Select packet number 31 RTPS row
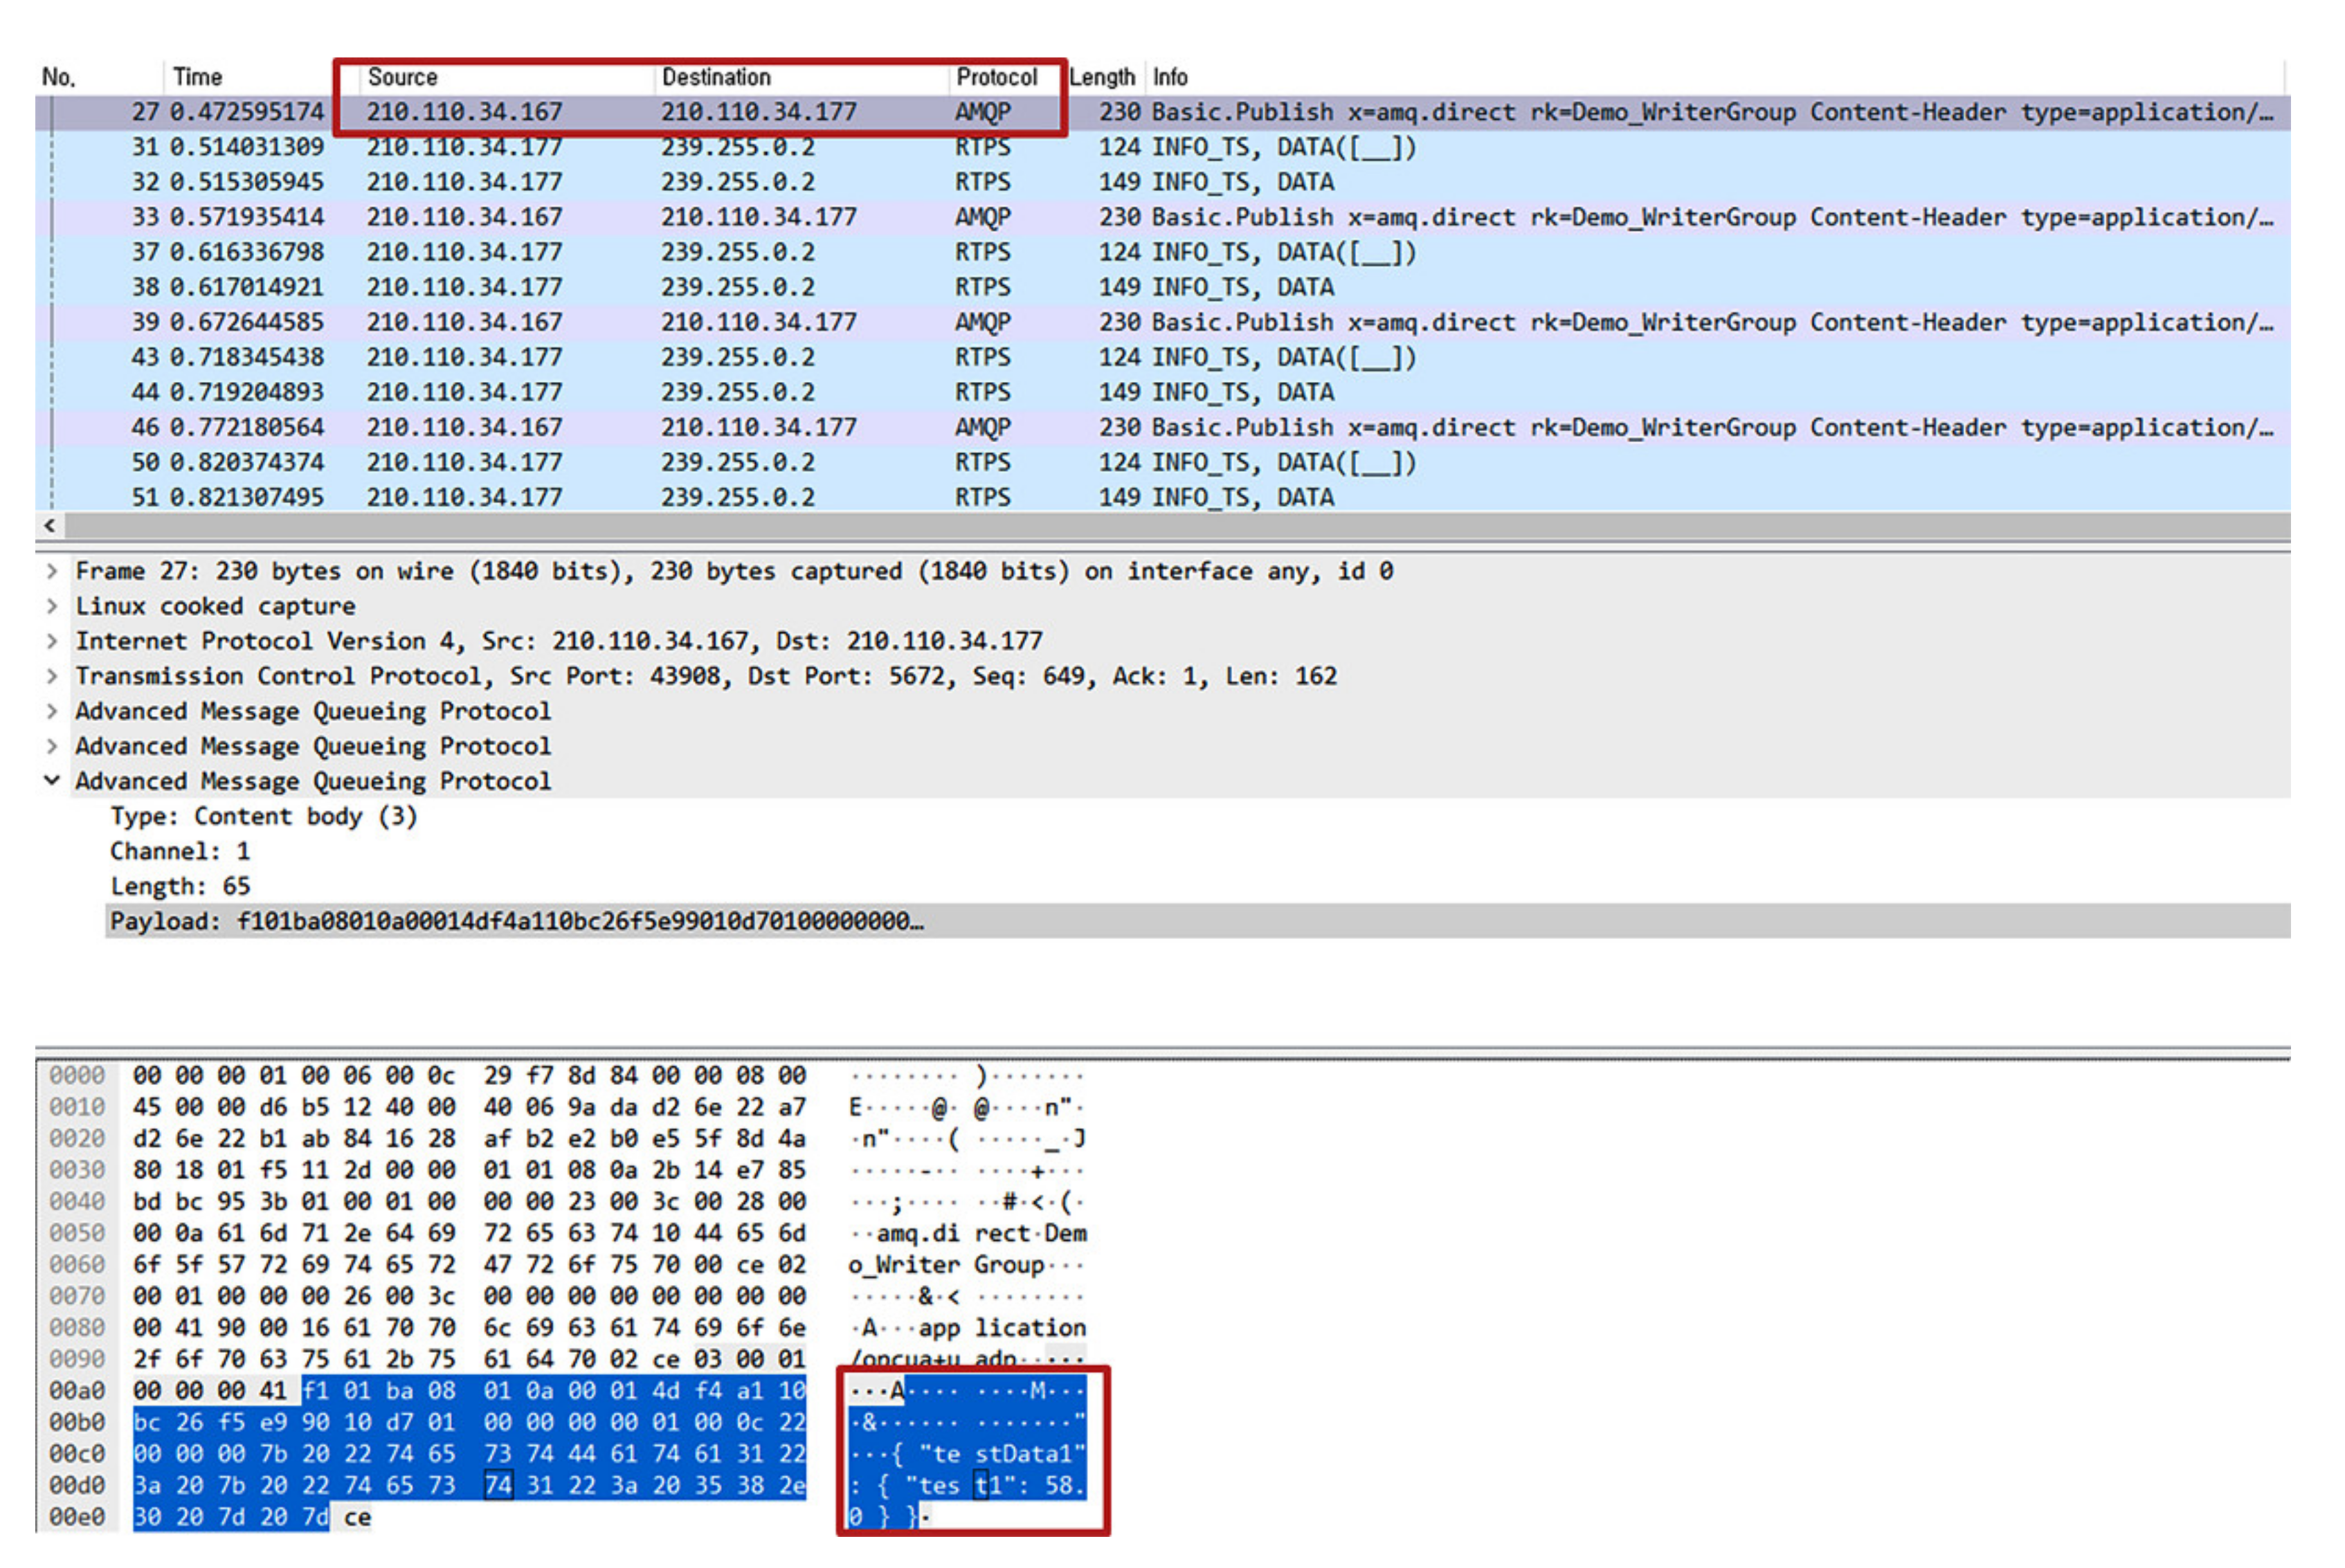Viewport: 2345px width, 1568px height. click(x=1162, y=147)
